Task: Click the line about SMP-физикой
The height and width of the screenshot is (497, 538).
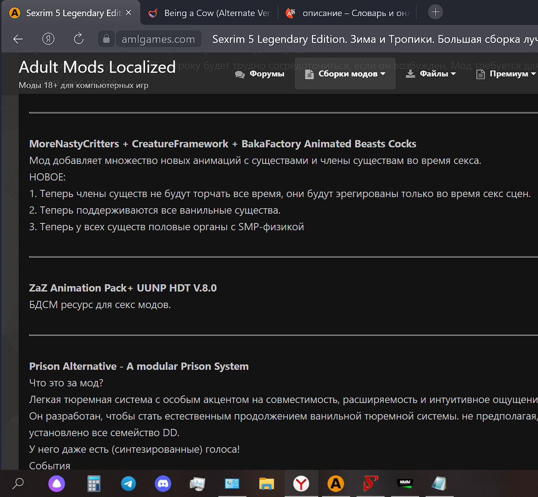Action: 166,227
